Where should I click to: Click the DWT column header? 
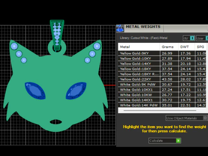(x=187, y=47)
